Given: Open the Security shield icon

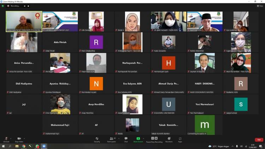Looking at the screenshot, I should (97, 139).
